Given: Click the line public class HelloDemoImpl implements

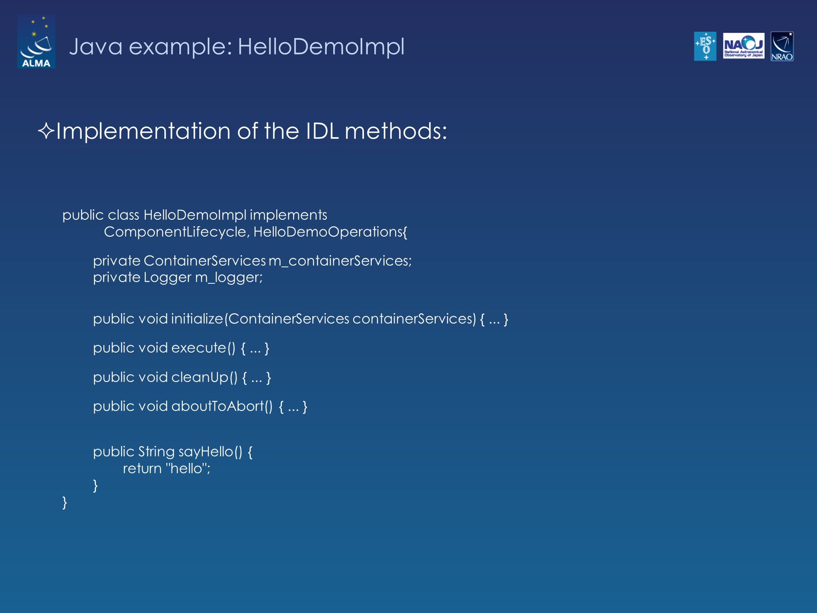Looking at the screenshot, I should [x=195, y=215].
